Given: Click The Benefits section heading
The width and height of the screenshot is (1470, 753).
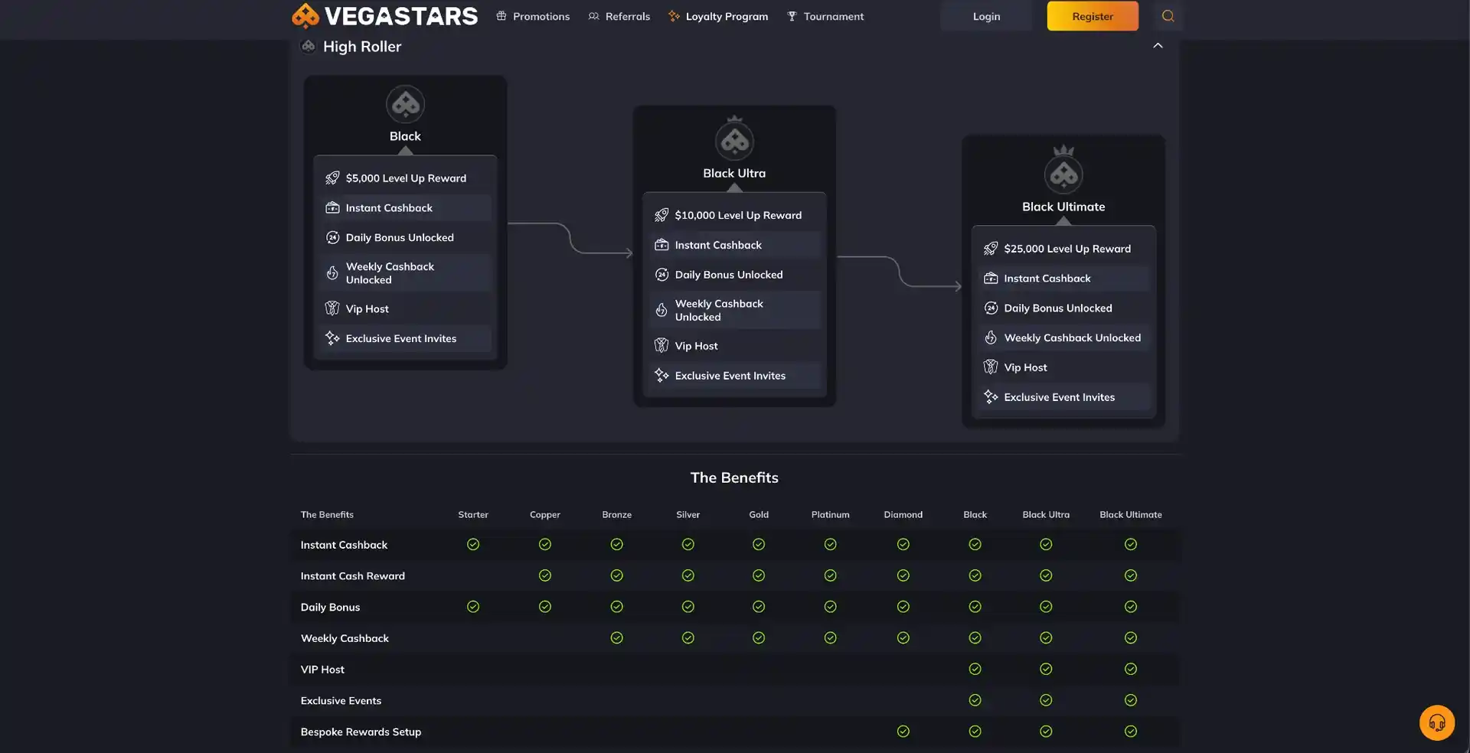Looking at the screenshot, I should coord(734,478).
